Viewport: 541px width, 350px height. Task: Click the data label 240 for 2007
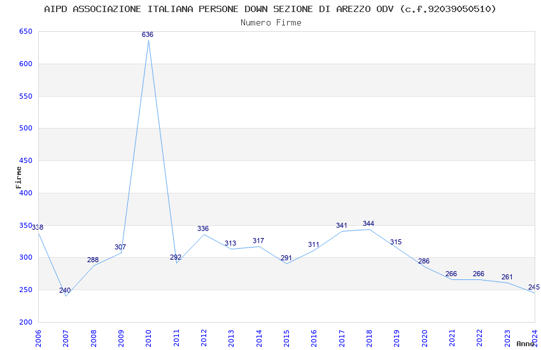(65, 290)
